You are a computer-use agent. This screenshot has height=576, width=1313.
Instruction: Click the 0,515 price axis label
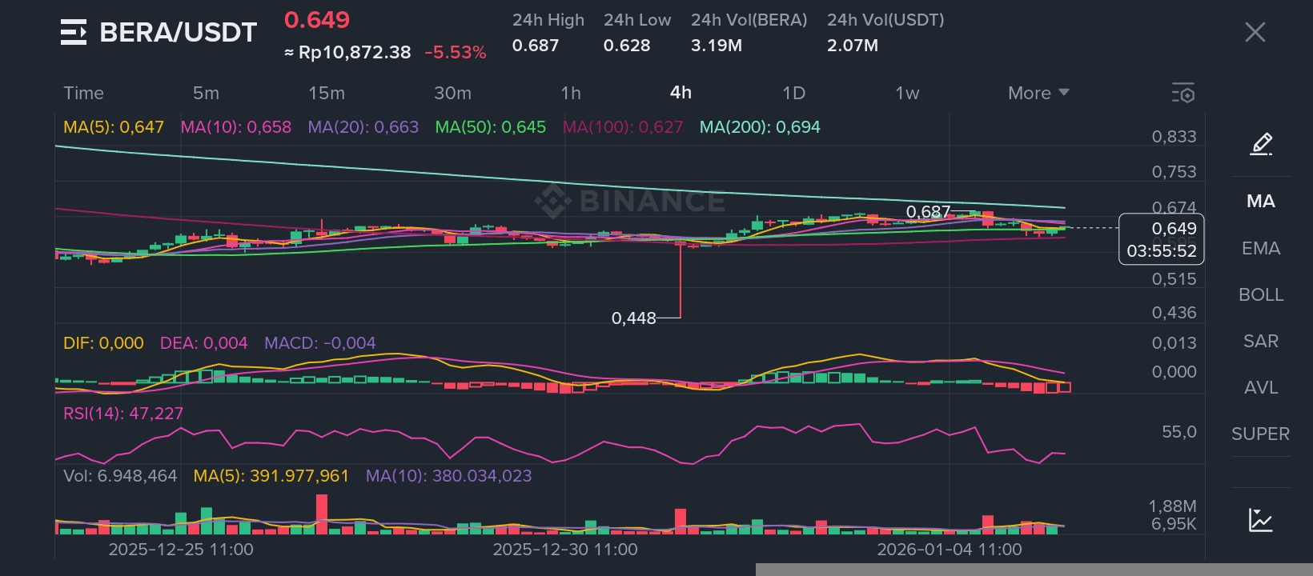point(1174,279)
